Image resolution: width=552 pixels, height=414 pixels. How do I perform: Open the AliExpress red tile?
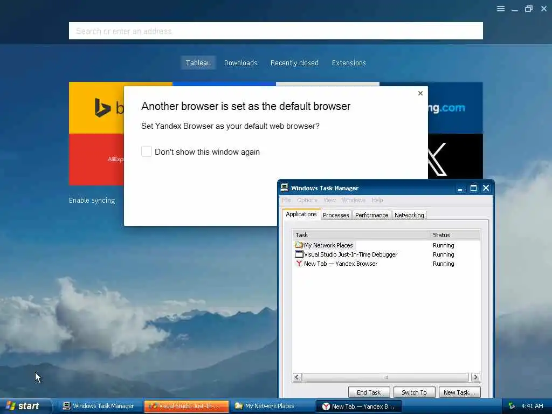pos(96,159)
